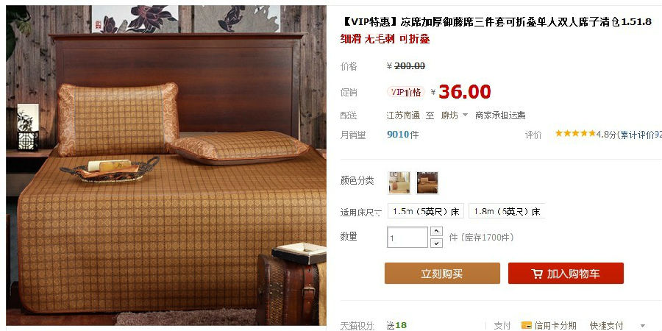Expand the payment options arrow
Viewport: 662px width, 331px height.
(643, 326)
